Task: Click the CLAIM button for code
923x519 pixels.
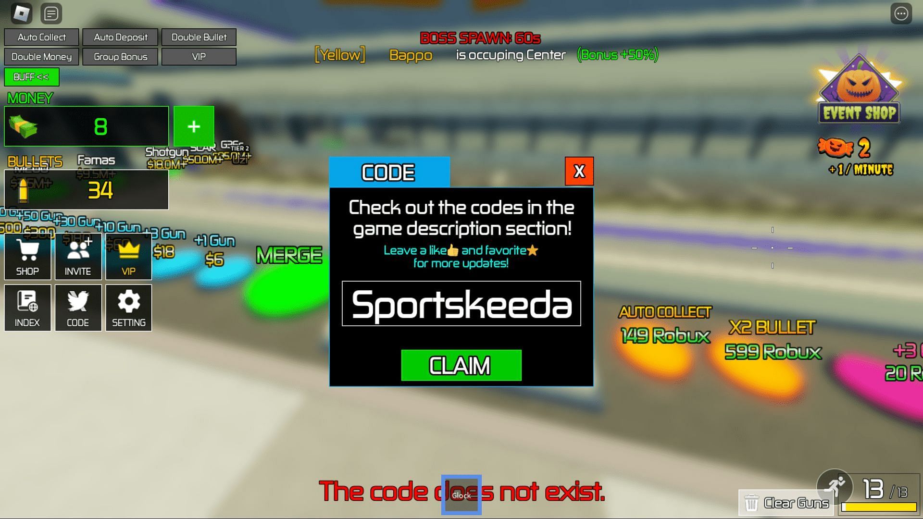Action: pyautogui.click(x=461, y=365)
